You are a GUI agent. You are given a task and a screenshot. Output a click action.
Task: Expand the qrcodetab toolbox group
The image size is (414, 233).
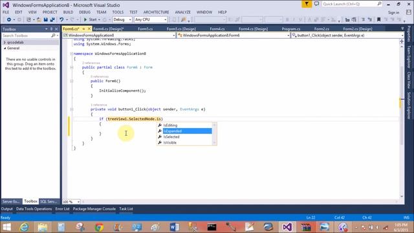[x=5, y=42]
